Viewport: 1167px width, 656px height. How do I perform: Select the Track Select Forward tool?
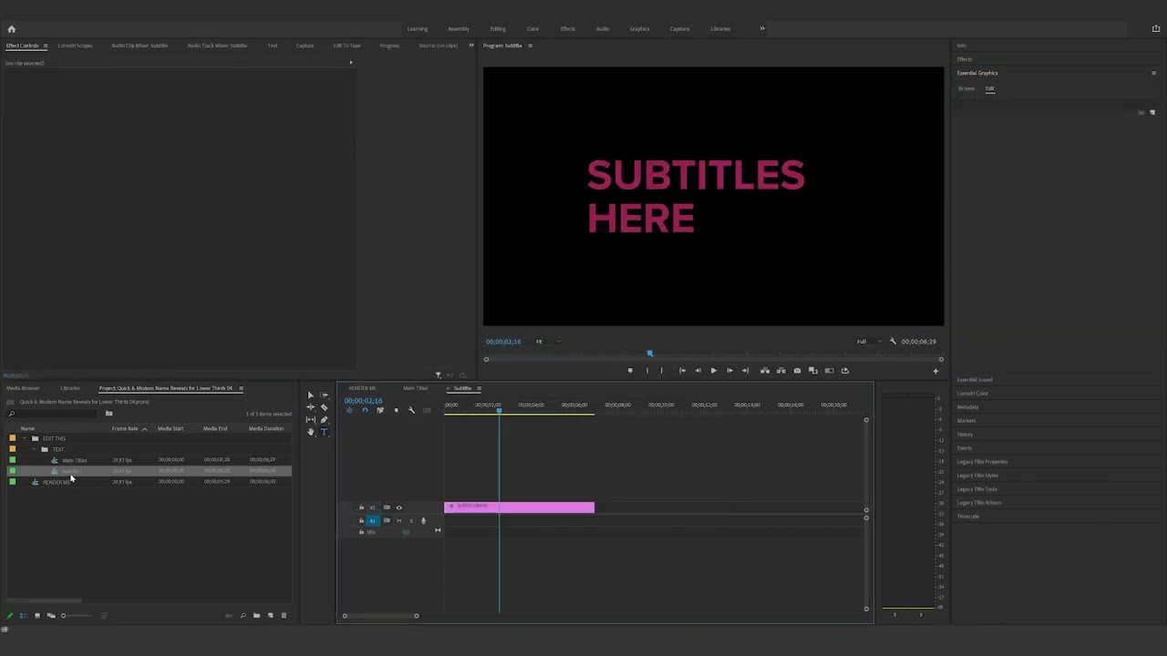(x=324, y=395)
